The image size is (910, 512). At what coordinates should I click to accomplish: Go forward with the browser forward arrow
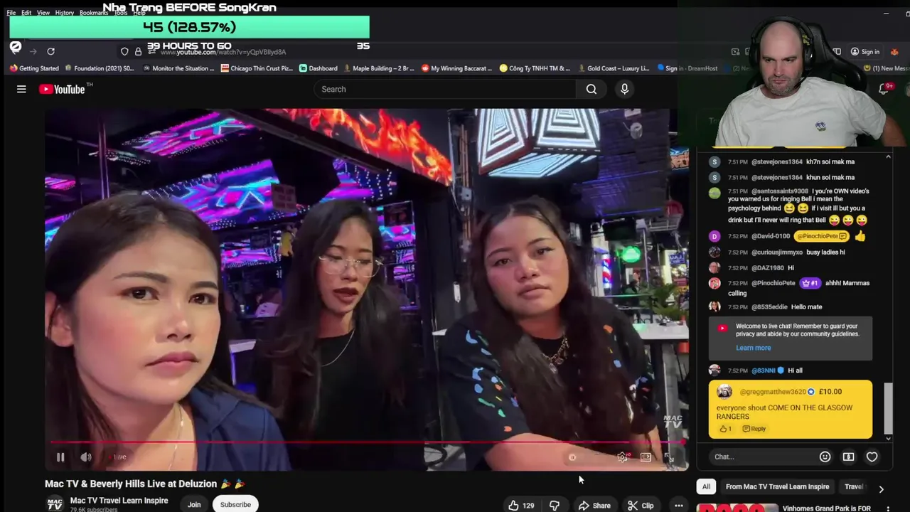click(33, 51)
